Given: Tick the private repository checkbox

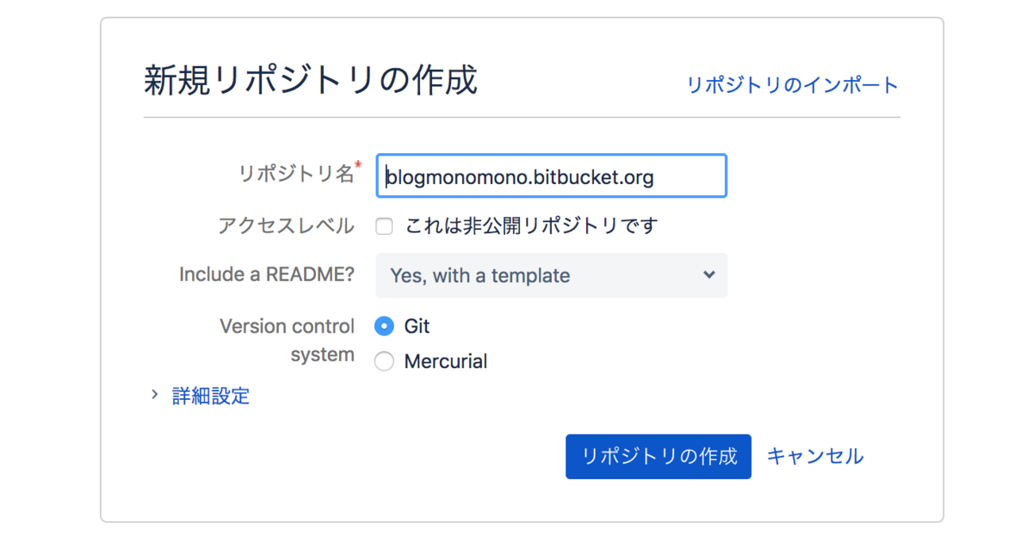Looking at the screenshot, I should (385, 226).
